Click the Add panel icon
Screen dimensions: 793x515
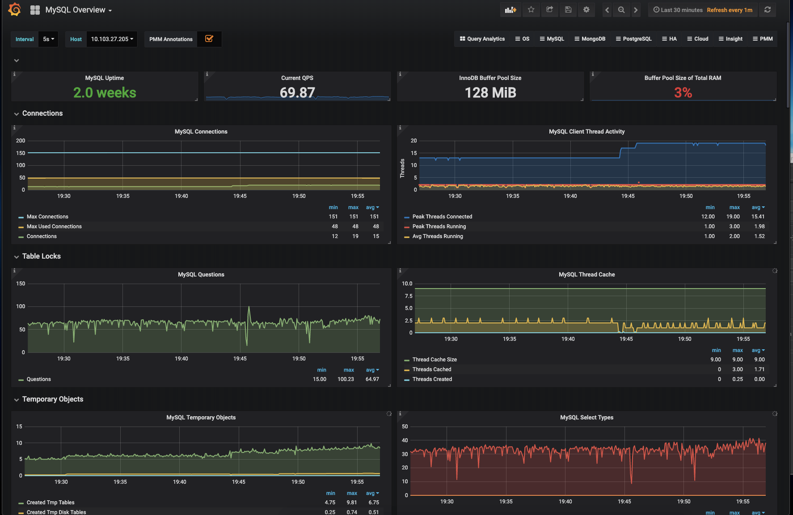[x=510, y=9]
